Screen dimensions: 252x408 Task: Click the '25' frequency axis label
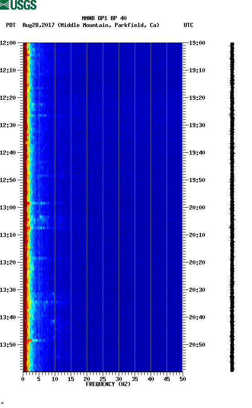coord(103,379)
